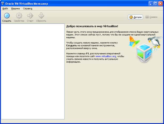Switch to the Снимки view
Screen dimensions: 164x124
(x=151, y=17)
